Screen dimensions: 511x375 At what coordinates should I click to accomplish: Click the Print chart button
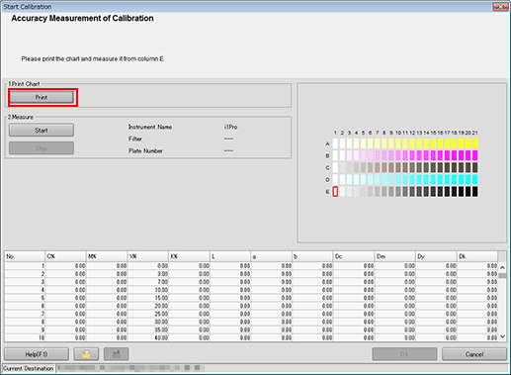click(x=42, y=97)
